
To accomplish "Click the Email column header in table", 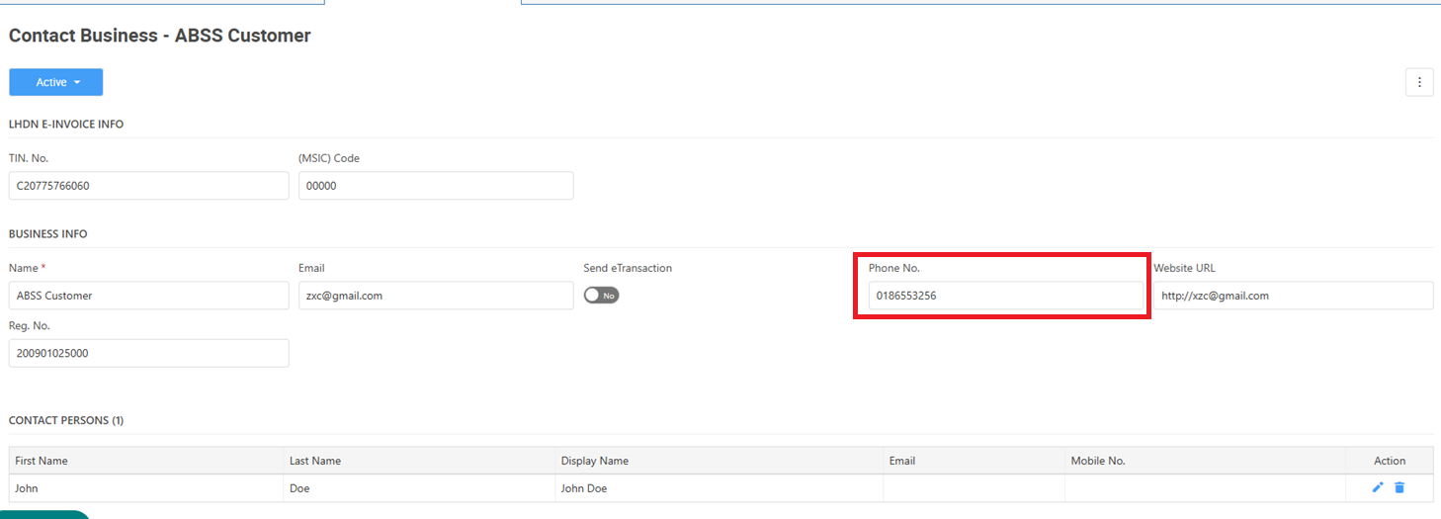I will [902, 461].
